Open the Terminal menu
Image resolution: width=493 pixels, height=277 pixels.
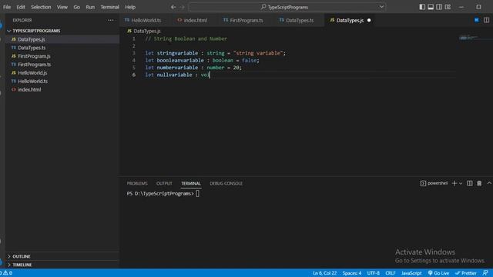109,7
